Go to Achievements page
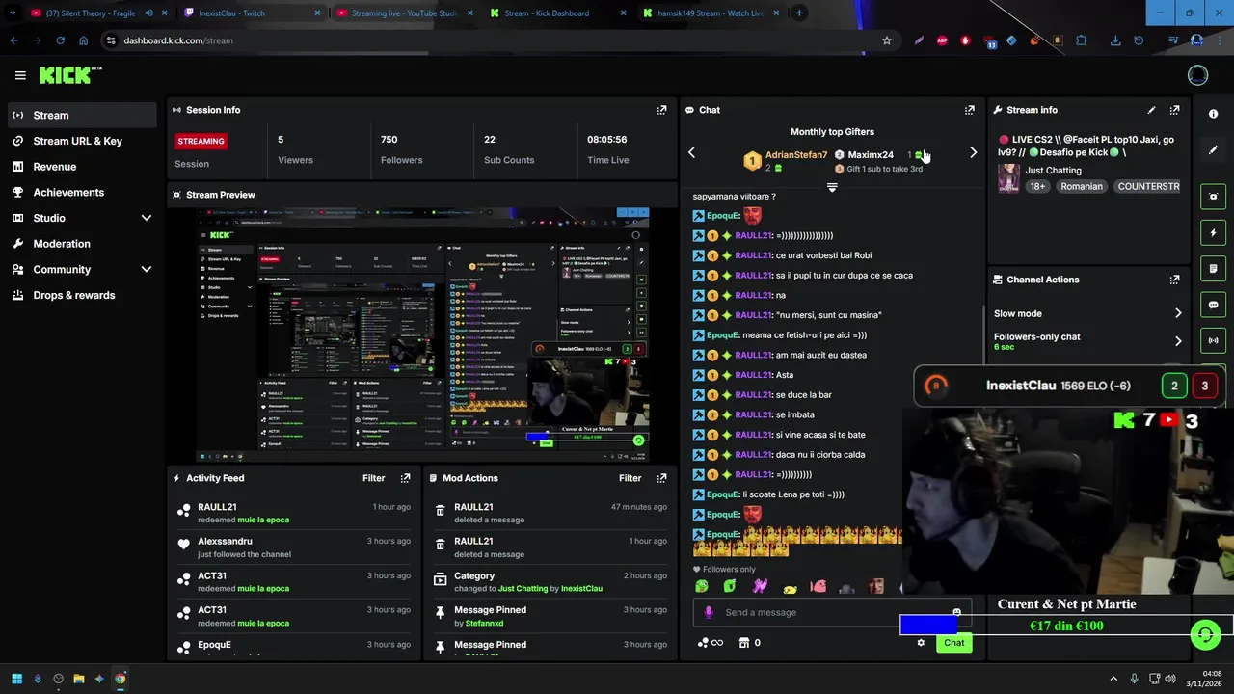The width and height of the screenshot is (1234, 694). (81, 192)
